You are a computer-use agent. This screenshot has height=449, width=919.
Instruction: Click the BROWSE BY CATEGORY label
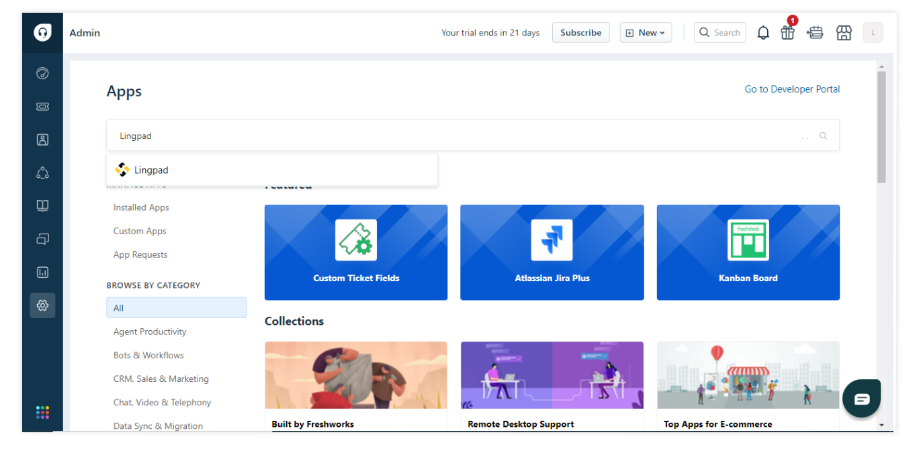(x=153, y=285)
